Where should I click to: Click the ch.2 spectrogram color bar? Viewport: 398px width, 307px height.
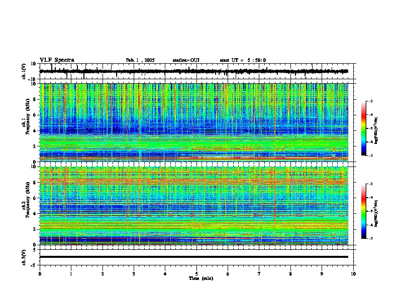click(x=364, y=211)
